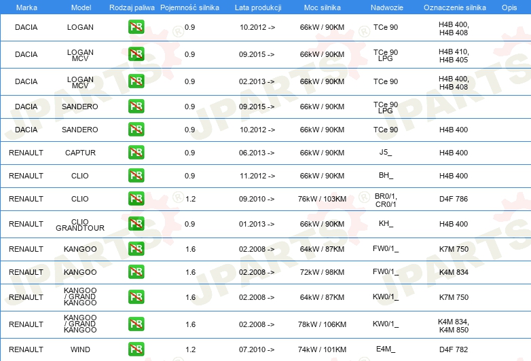This screenshot has width=531, height=361.
Task: Click the Nadwozie column header
Action: tap(387, 7)
